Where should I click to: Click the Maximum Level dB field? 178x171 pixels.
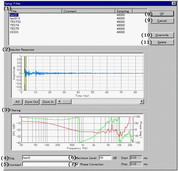click(x=105, y=158)
